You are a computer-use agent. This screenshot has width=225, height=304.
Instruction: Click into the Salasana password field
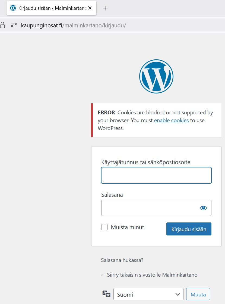click(149, 208)
